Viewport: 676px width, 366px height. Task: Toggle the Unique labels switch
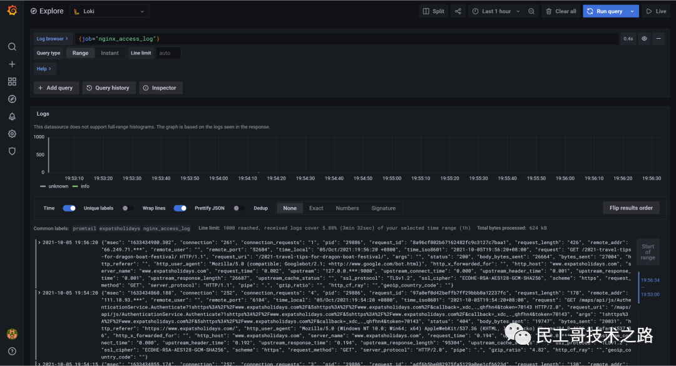[127, 208]
